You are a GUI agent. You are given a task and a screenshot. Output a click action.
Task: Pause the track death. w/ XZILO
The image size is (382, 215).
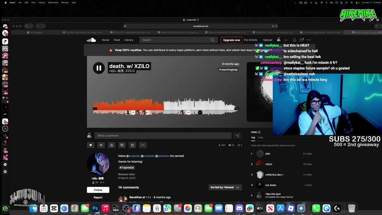pos(99,68)
